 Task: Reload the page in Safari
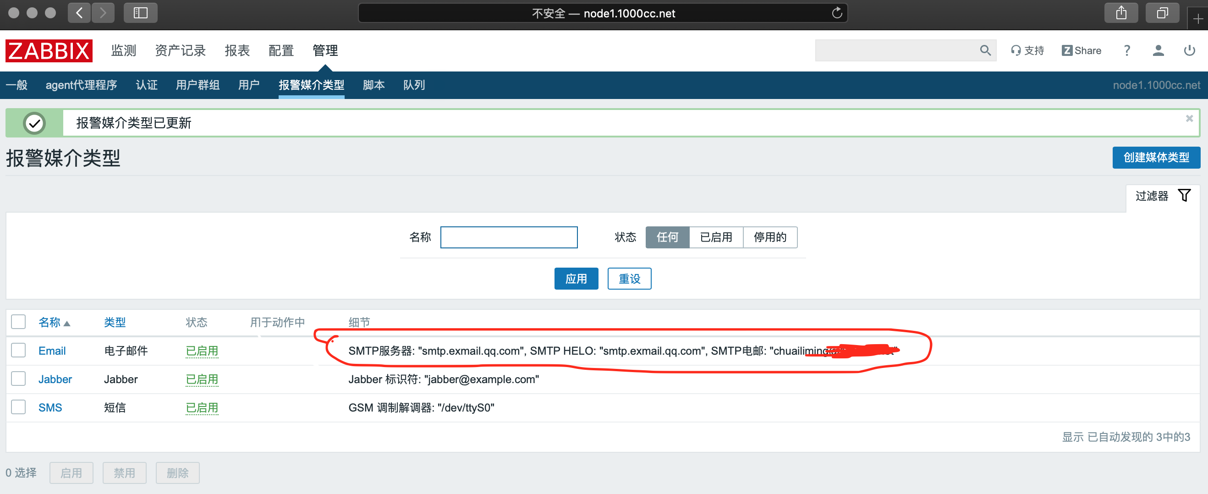tap(837, 13)
